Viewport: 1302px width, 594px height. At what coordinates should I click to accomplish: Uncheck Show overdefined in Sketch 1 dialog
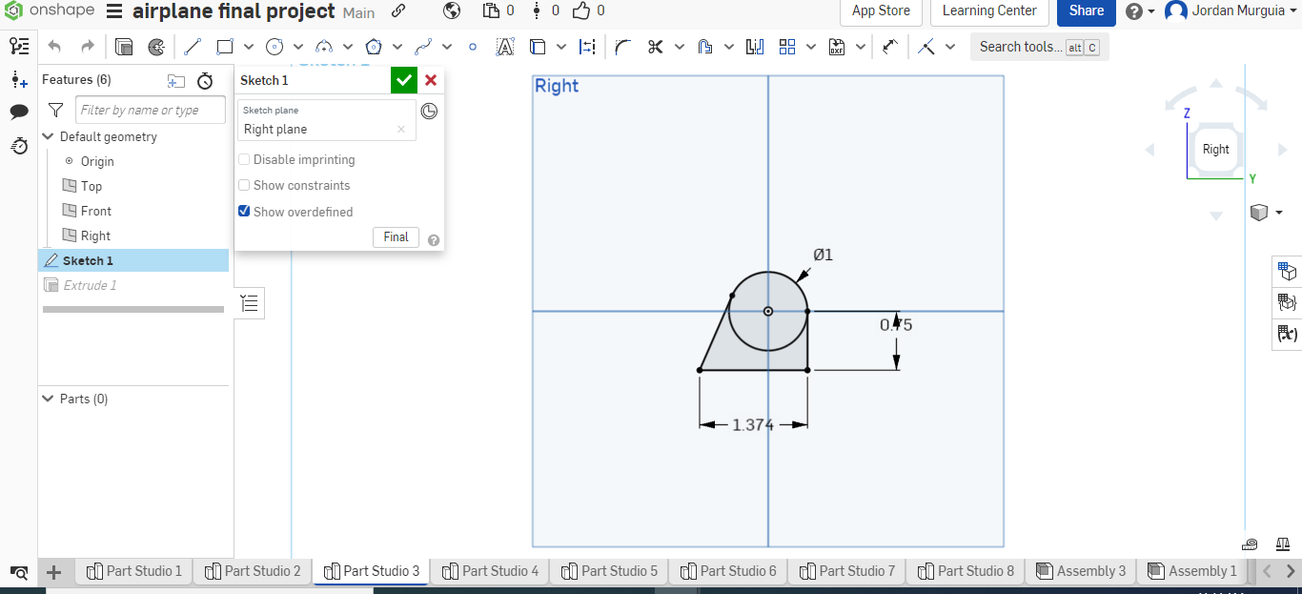pos(244,211)
